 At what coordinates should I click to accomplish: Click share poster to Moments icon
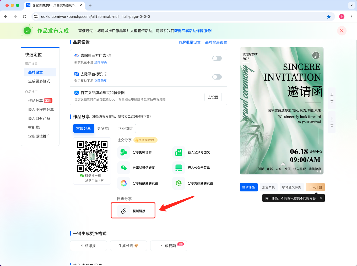pos(179,183)
